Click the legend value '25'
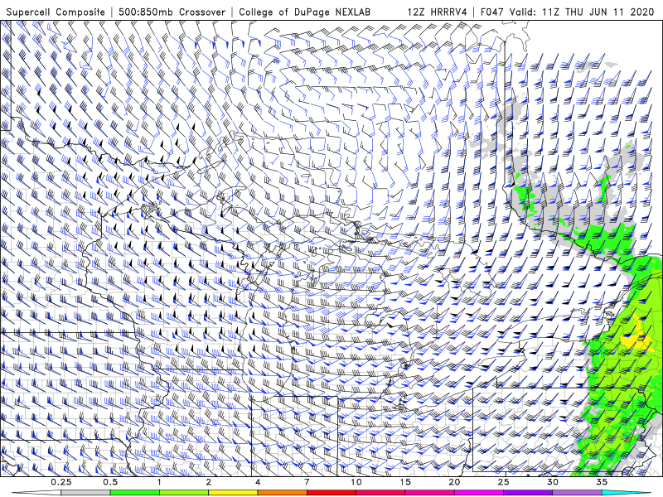 point(503,482)
